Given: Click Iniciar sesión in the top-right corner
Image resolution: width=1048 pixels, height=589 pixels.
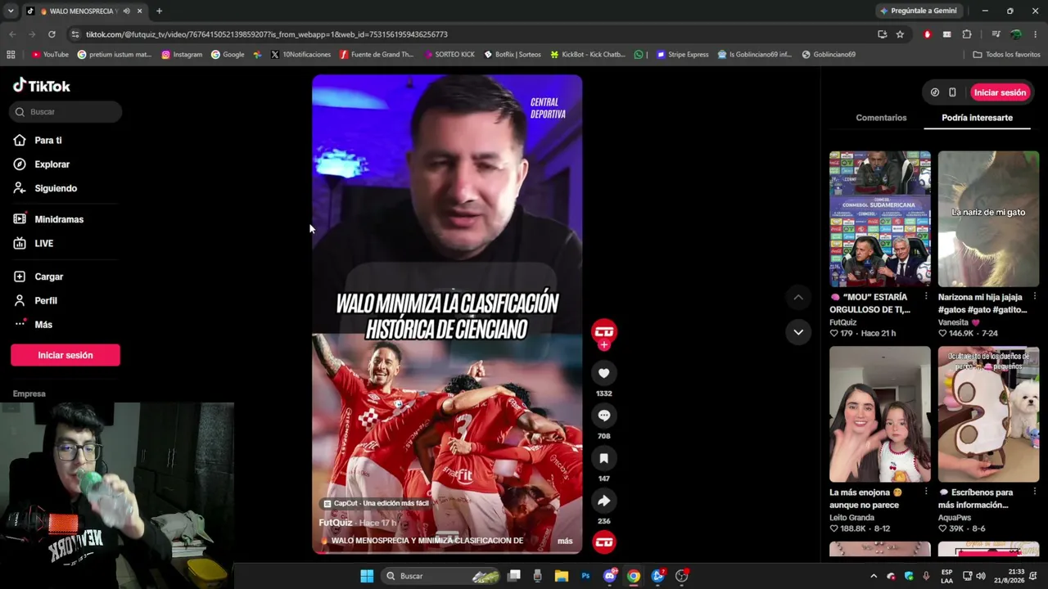Looking at the screenshot, I should coord(1000,92).
